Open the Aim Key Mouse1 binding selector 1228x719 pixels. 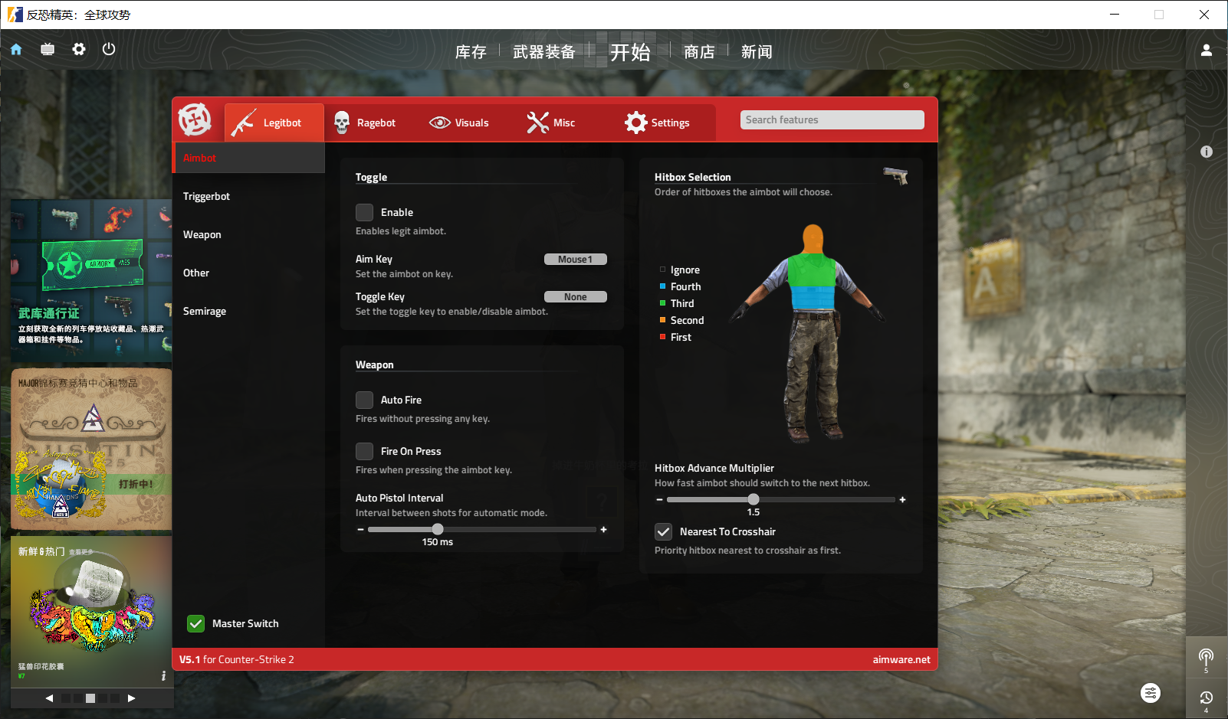pos(575,260)
